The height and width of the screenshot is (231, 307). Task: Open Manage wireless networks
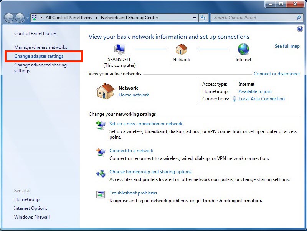41,47
